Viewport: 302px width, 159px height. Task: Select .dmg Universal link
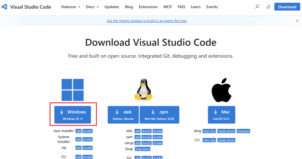(243, 131)
